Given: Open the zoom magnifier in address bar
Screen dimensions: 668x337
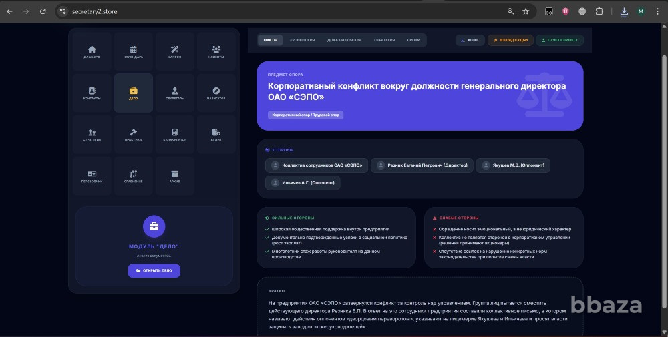Looking at the screenshot, I should pyautogui.click(x=510, y=11).
